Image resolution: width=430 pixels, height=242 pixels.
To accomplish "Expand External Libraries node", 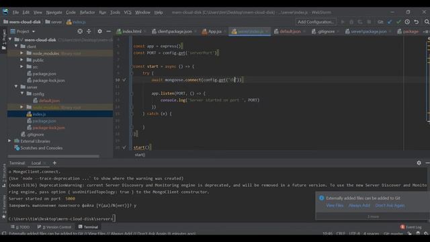I will [9, 140].
